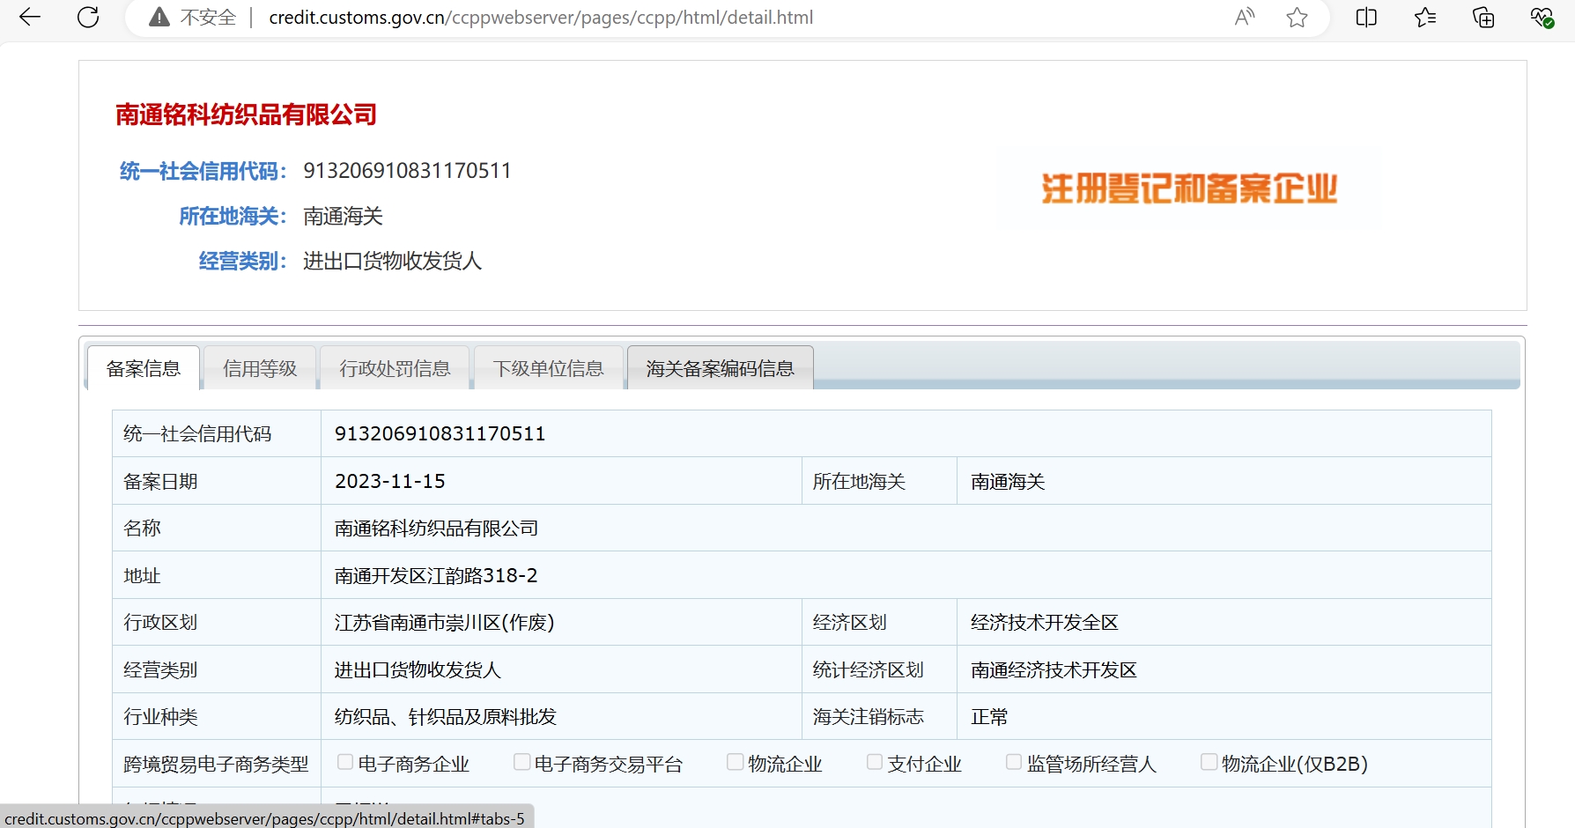This screenshot has height=828, width=1575.
Task: Open the 行政处罚信息 tab
Action: (x=395, y=368)
